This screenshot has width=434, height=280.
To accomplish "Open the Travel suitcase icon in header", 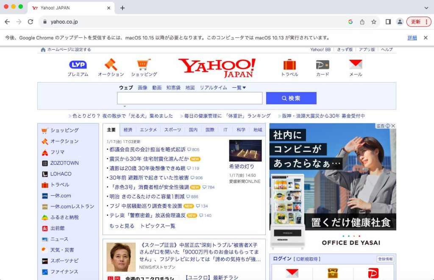I will 289,64.
